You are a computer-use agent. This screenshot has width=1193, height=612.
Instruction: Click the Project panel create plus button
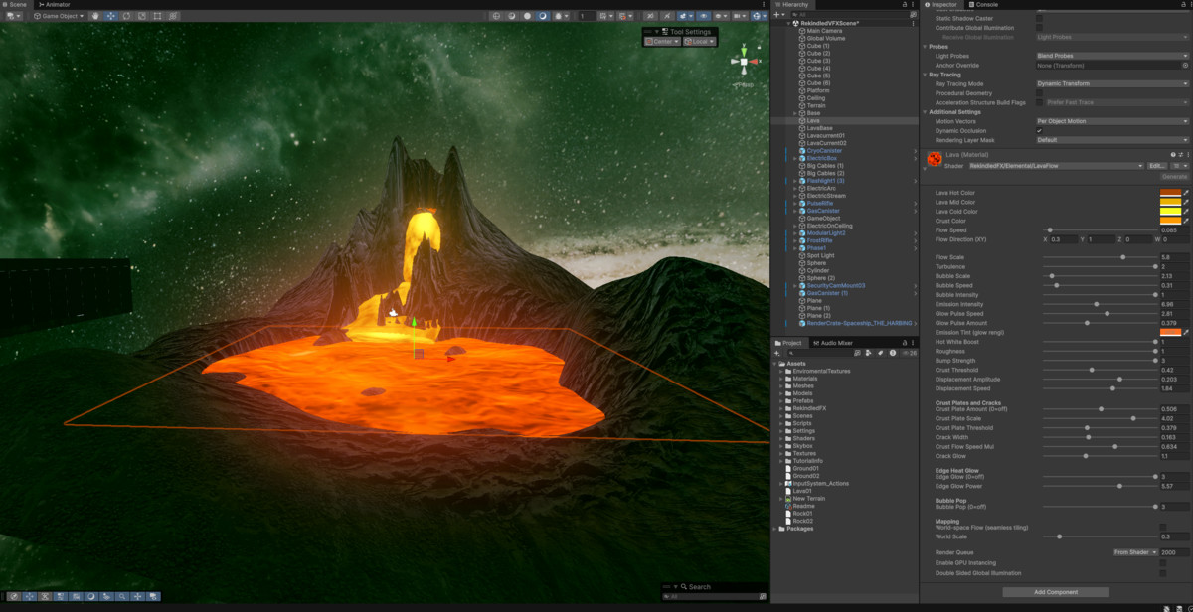click(x=778, y=353)
